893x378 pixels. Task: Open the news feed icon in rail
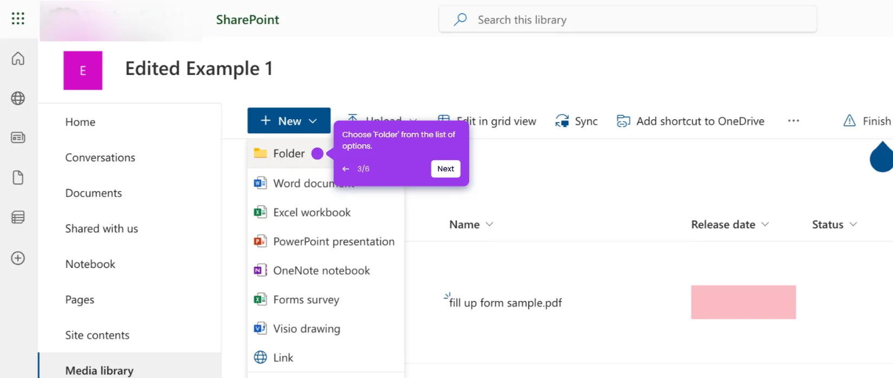click(x=18, y=138)
